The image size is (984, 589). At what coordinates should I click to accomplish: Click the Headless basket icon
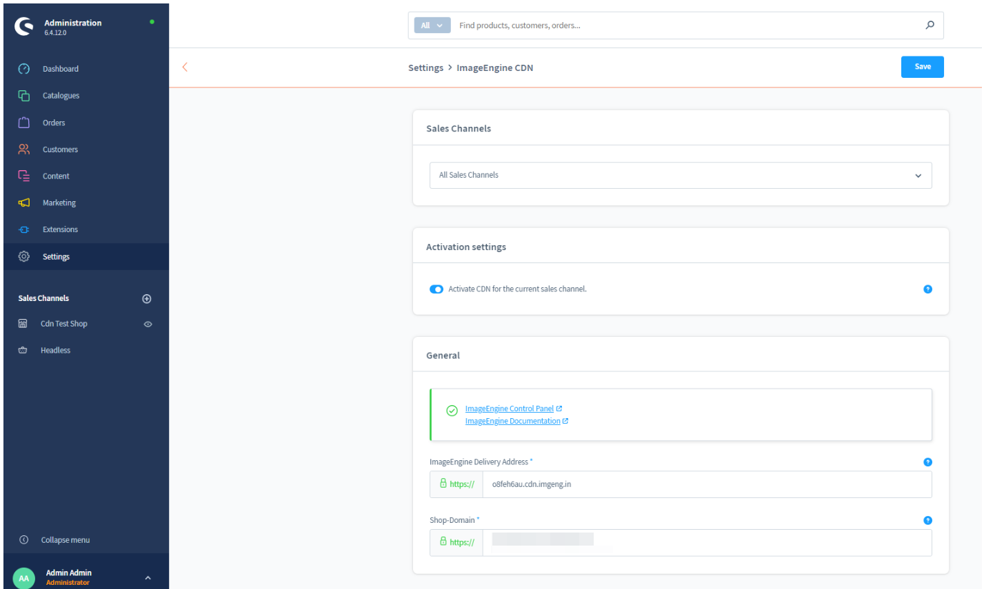point(23,351)
